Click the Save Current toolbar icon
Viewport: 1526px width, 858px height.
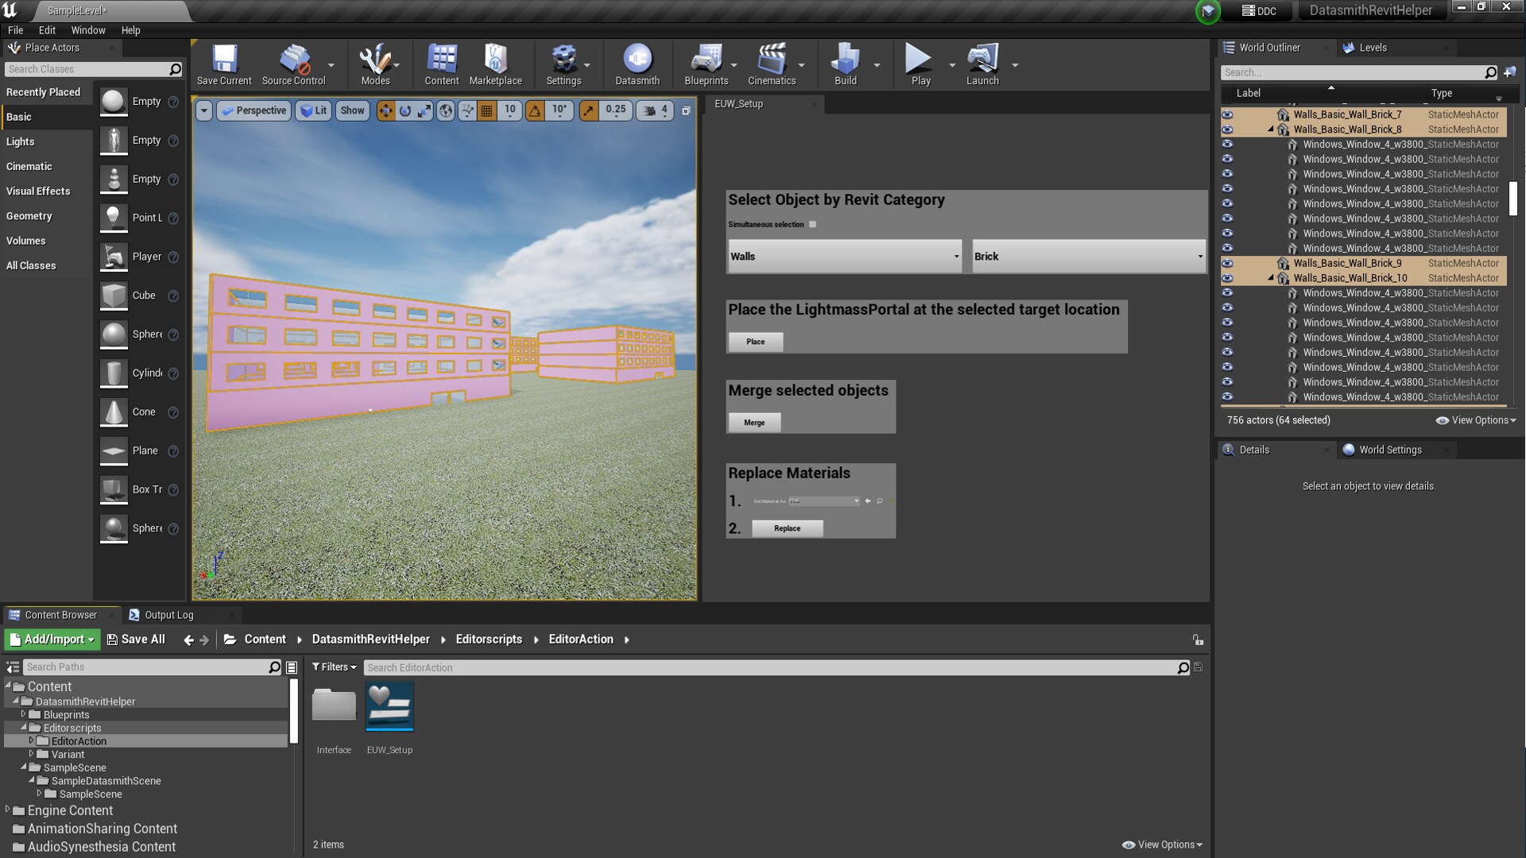click(224, 64)
